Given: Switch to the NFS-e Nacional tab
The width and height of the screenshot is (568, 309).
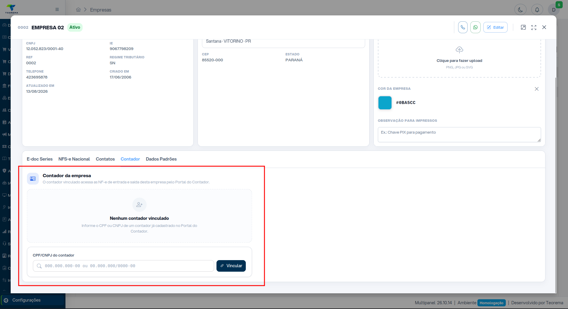Looking at the screenshot, I should click(74, 159).
